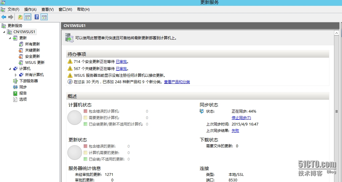Open the 操作(A) menu
The width and height of the screenshot is (342, 182).
(x=30, y=10)
